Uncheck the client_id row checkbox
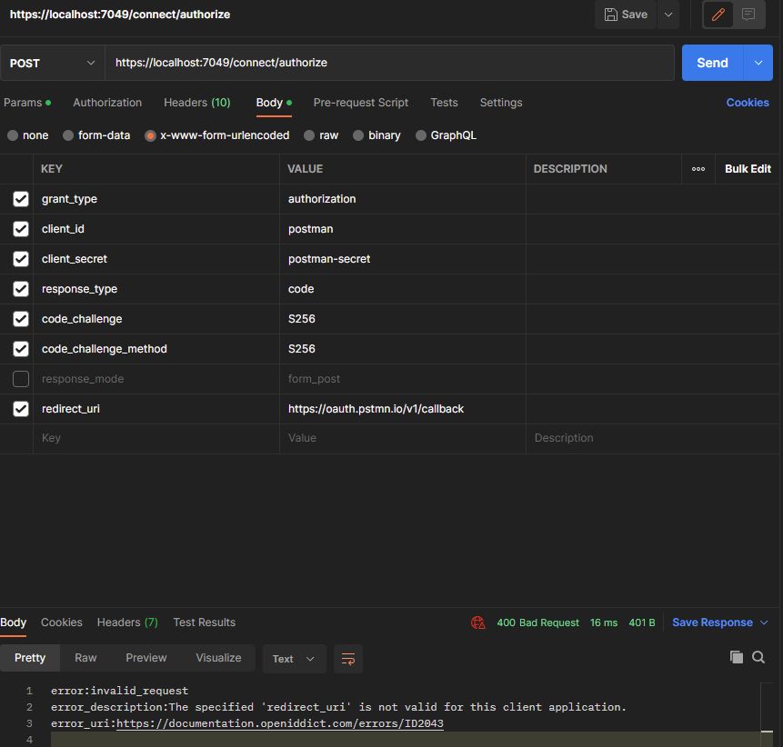783x747 pixels. pos(21,229)
